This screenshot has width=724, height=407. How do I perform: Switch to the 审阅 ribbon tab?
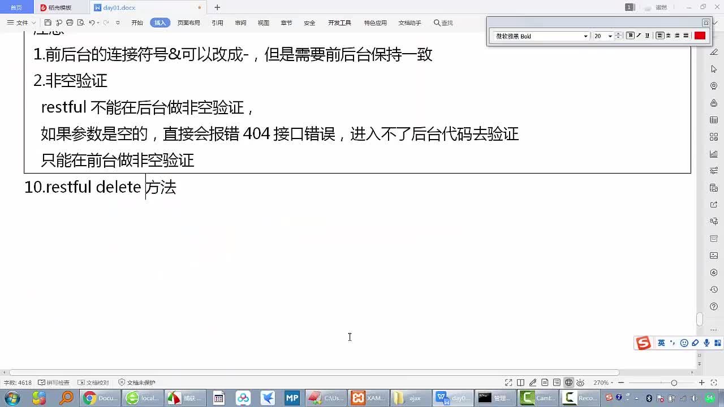(240, 23)
